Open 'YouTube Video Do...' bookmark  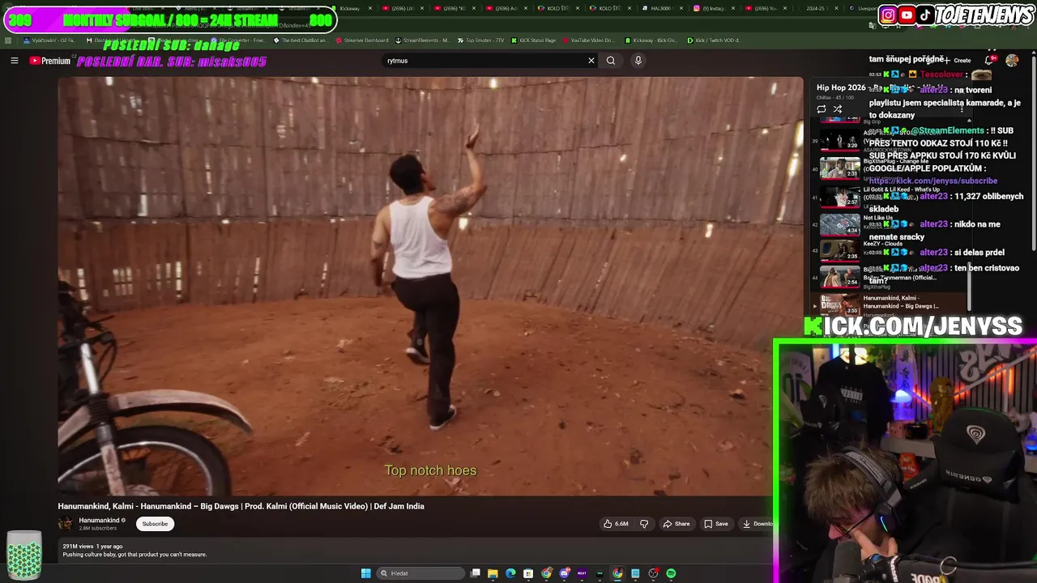click(x=588, y=40)
